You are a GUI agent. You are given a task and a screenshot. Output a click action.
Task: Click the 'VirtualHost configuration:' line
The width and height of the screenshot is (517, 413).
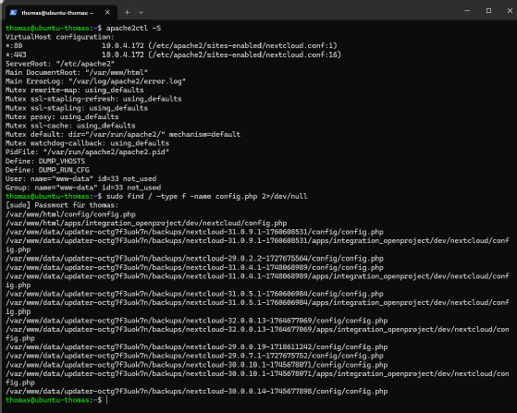point(60,37)
